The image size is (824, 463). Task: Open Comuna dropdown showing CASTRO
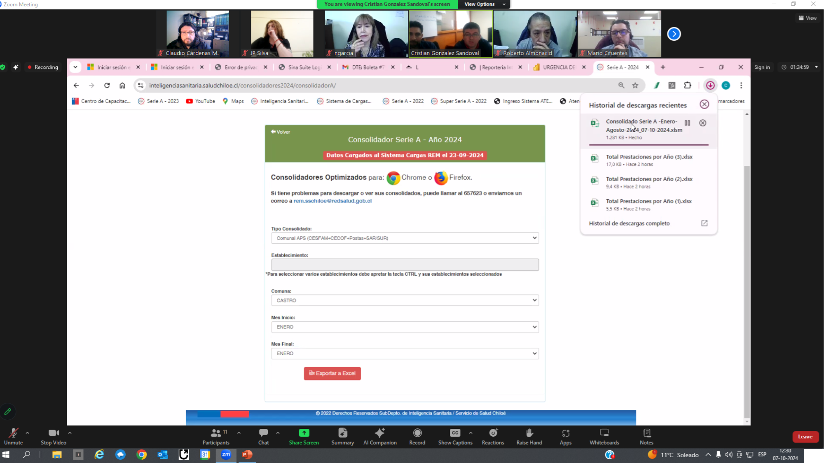click(405, 300)
